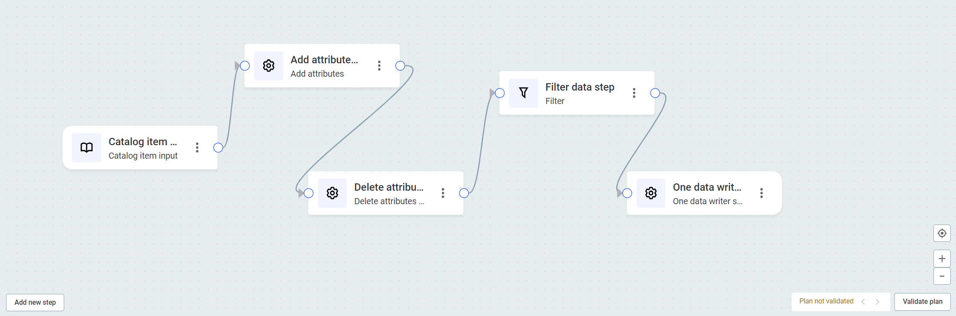956x316 pixels.
Task: Click the Validate plan button
Action: [922, 301]
